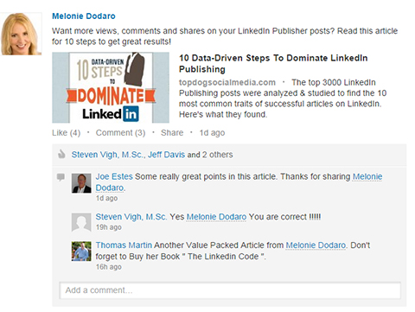Image resolution: width=415 pixels, height=312 pixels.
Task: Click Joe Estes' profile picture
Action: (x=81, y=183)
